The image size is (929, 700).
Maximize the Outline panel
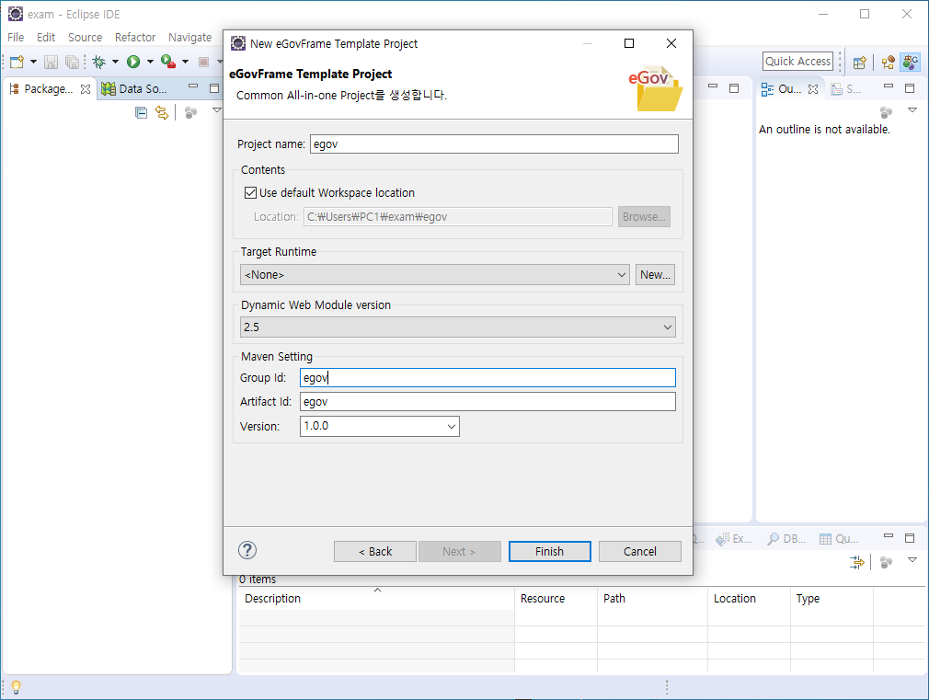pyautogui.click(x=910, y=87)
